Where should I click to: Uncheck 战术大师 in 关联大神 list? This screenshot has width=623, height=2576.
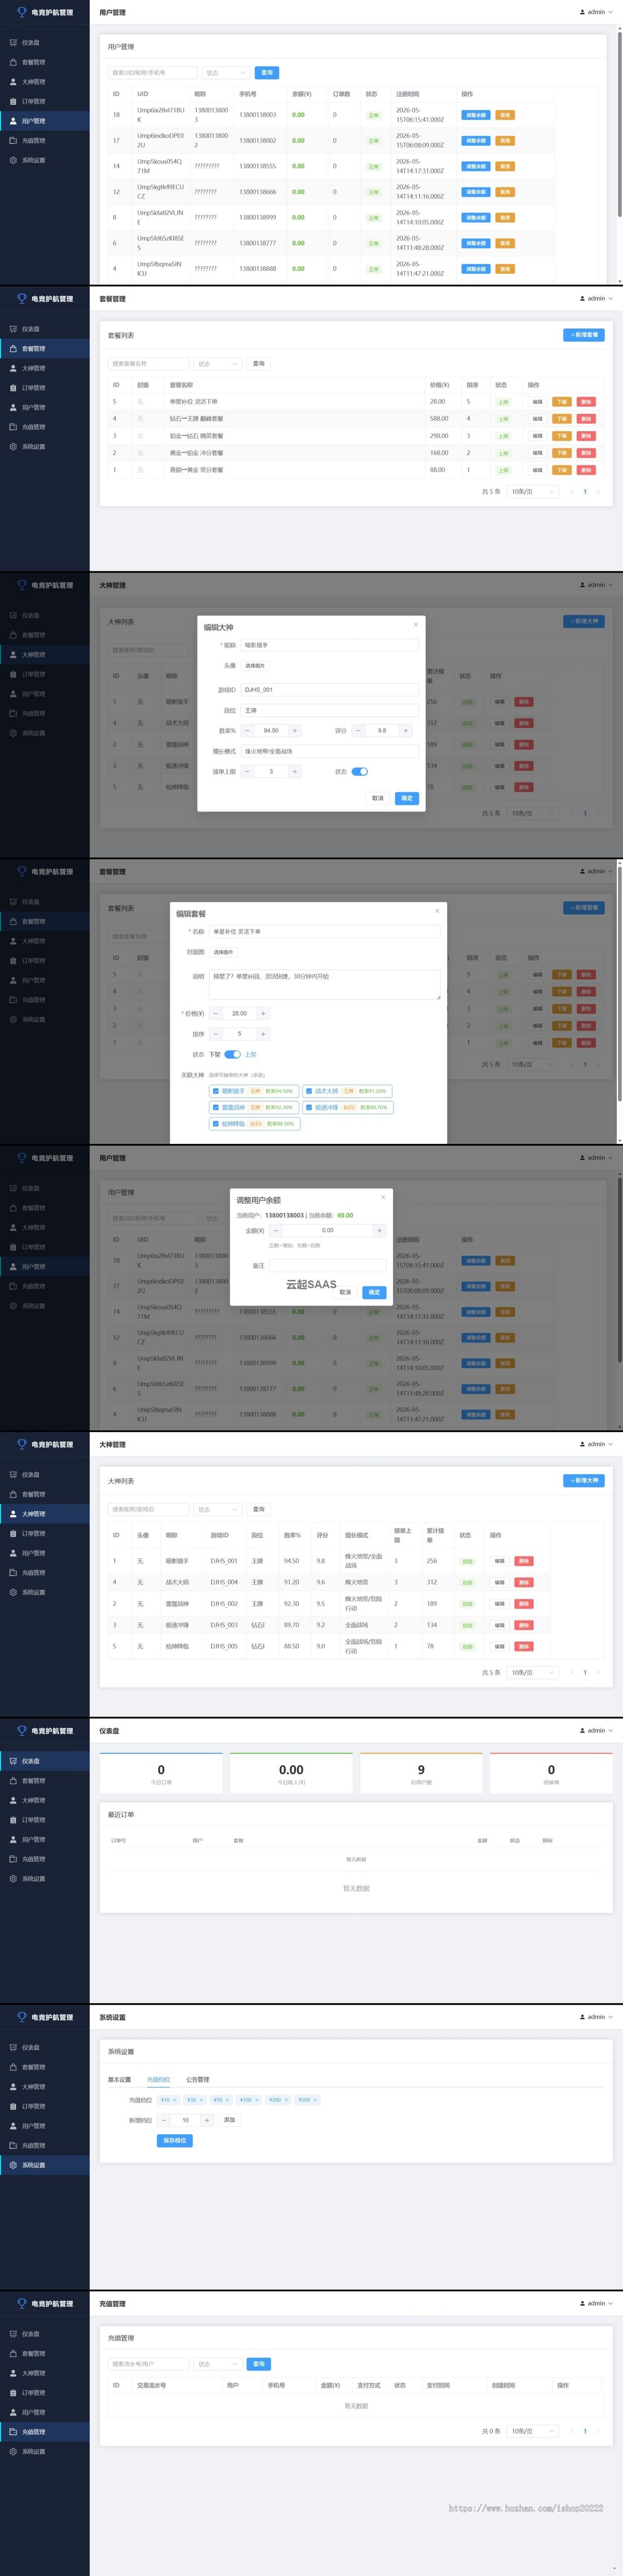click(308, 1091)
